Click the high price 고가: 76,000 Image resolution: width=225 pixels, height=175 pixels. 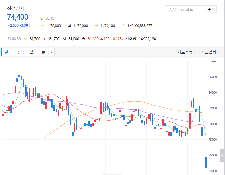(78, 26)
